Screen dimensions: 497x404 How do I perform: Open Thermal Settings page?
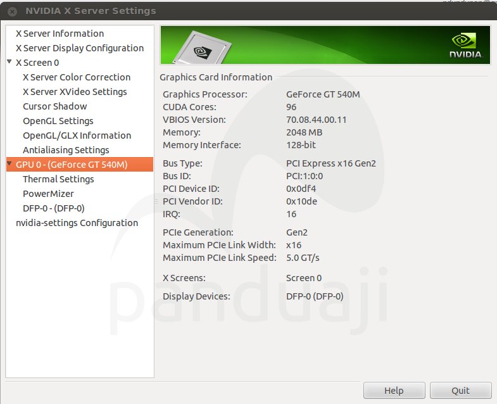[x=59, y=179]
